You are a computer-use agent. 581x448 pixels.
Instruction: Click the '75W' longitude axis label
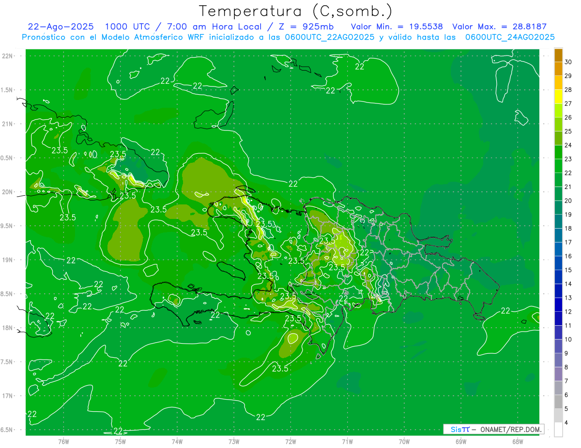(120, 442)
